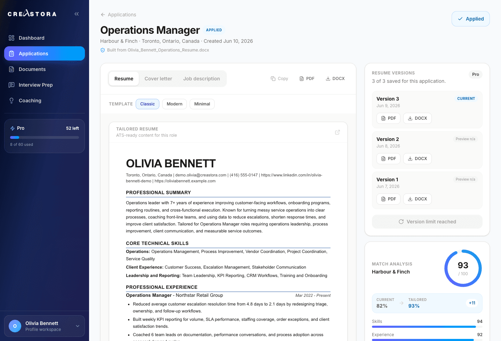Download Version 1 PDF file

coord(388,199)
